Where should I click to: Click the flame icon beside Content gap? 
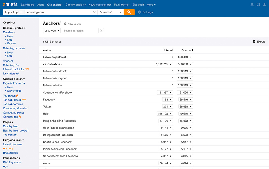tap(20, 117)
